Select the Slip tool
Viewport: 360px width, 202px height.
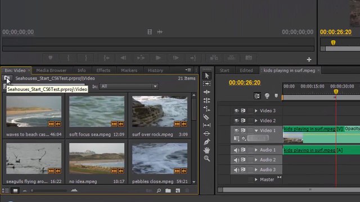click(x=206, y=125)
